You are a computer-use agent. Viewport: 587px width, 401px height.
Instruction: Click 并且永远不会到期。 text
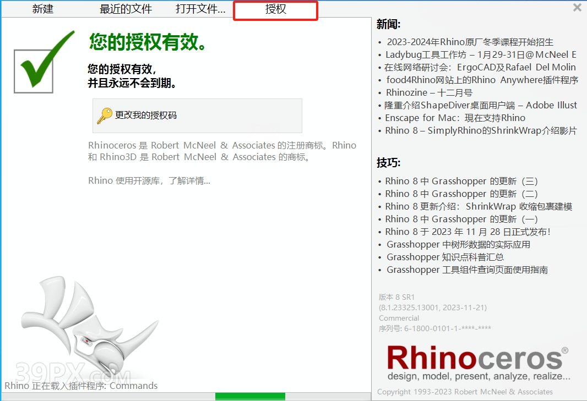[132, 83]
